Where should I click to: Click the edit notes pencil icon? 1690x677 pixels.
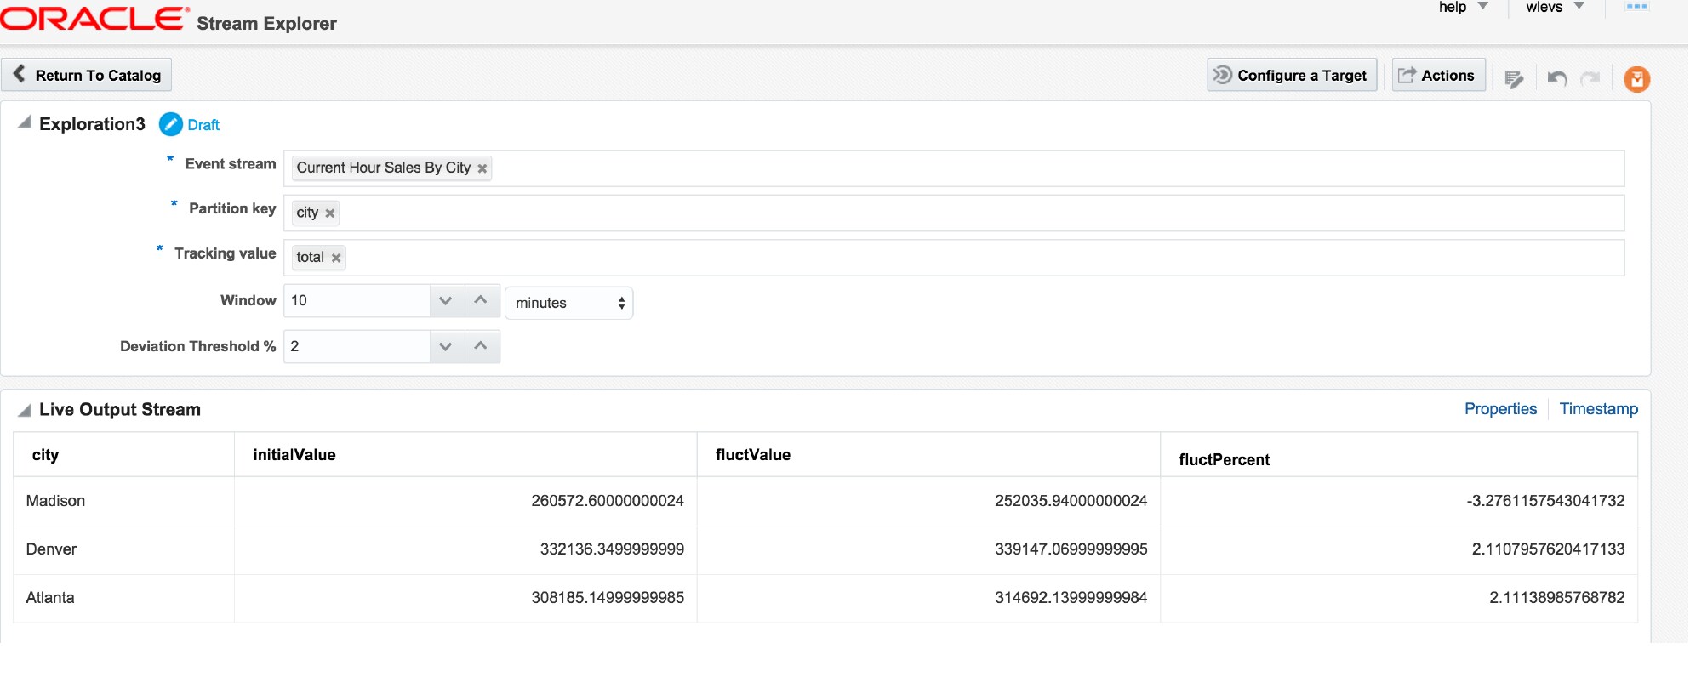point(1514,79)
